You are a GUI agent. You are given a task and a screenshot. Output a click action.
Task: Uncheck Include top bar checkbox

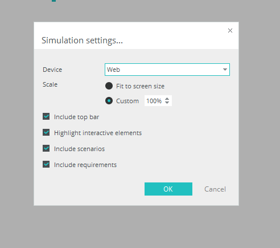coord(46,116)
